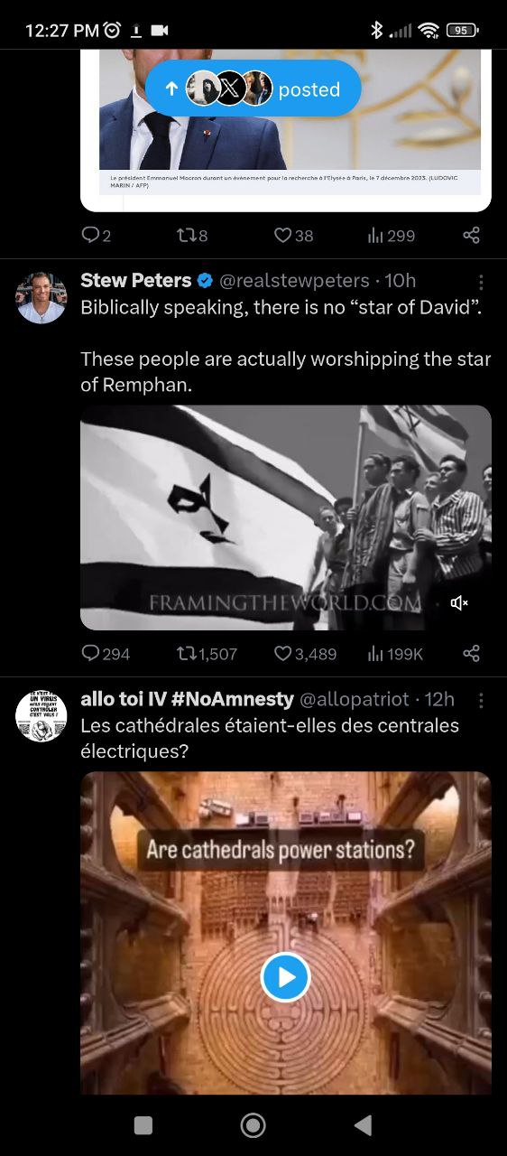Open the @realstewpeters handle link
This screenshot has width=507, height=1156.
click(x=294, y=281)
